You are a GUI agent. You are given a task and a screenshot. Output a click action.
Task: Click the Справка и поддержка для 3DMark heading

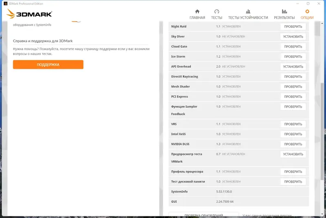[43, 41]
